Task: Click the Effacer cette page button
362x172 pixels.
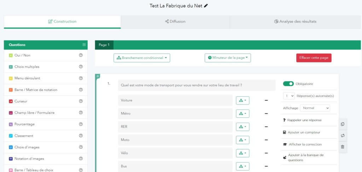Action: (x=314, y=58)
